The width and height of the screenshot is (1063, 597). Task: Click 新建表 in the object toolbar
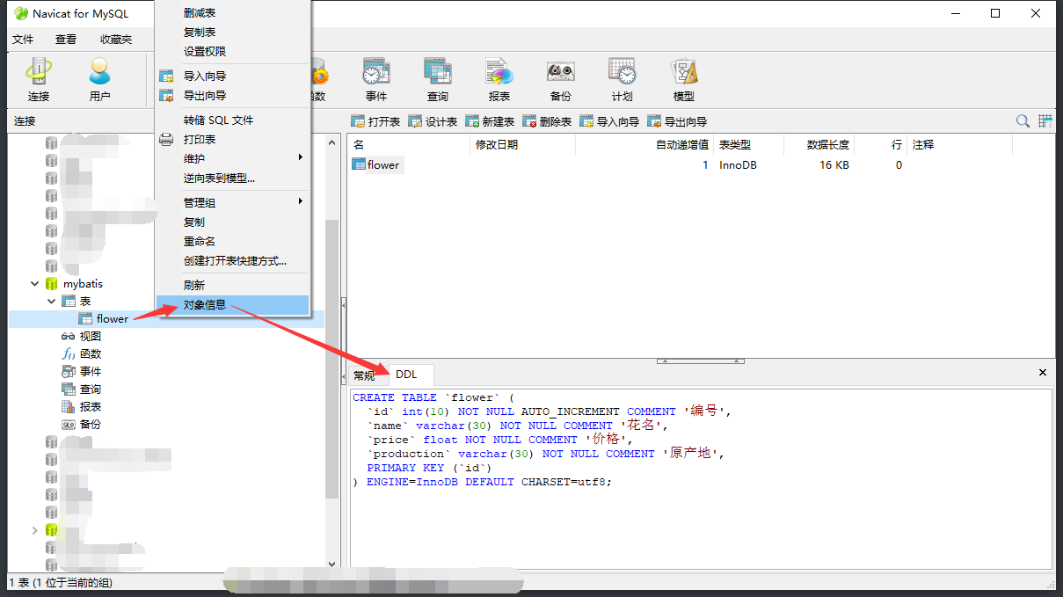(x=490, y=121)
